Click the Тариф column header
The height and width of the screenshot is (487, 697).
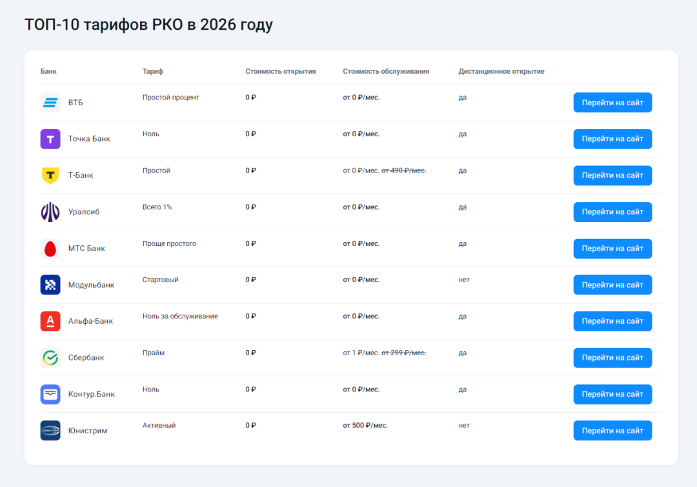153,71
